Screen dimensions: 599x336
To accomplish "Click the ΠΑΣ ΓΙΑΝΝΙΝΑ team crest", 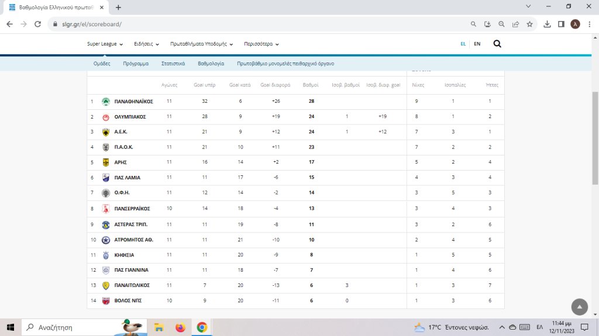I will coord(106,271).
